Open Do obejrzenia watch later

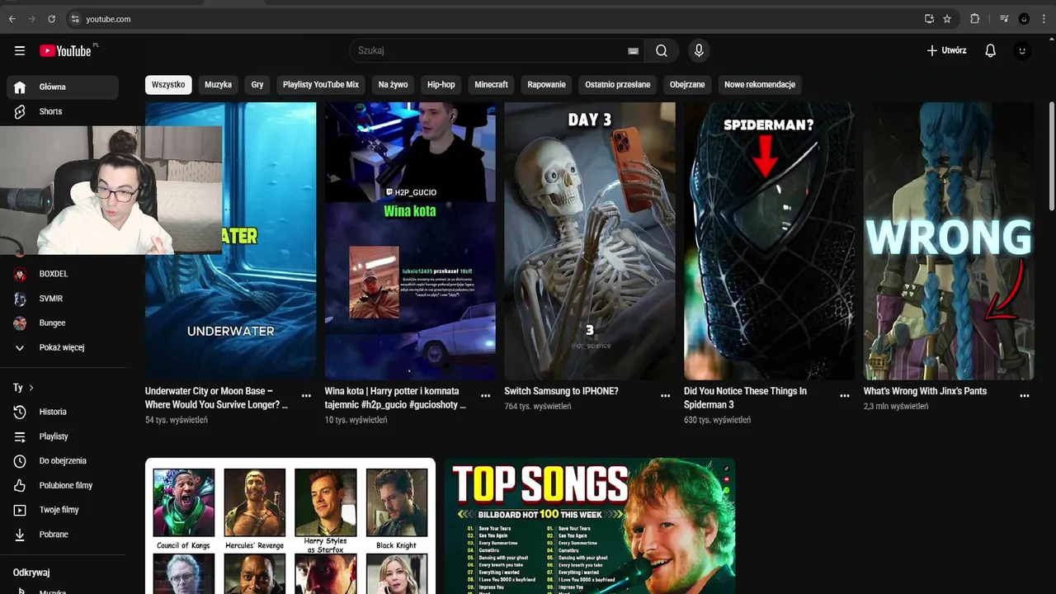click(63, 460)
